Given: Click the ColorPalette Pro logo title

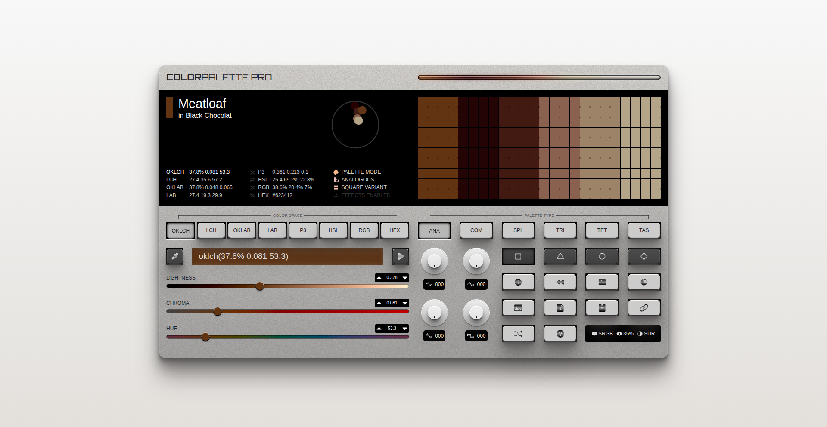Looking at the screenshot, I should 219,77.
